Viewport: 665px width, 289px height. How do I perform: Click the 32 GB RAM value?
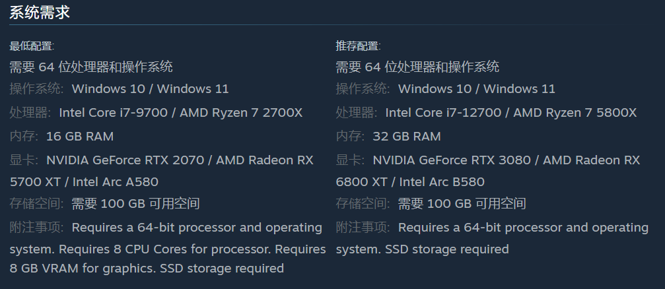tap(407, 137)
